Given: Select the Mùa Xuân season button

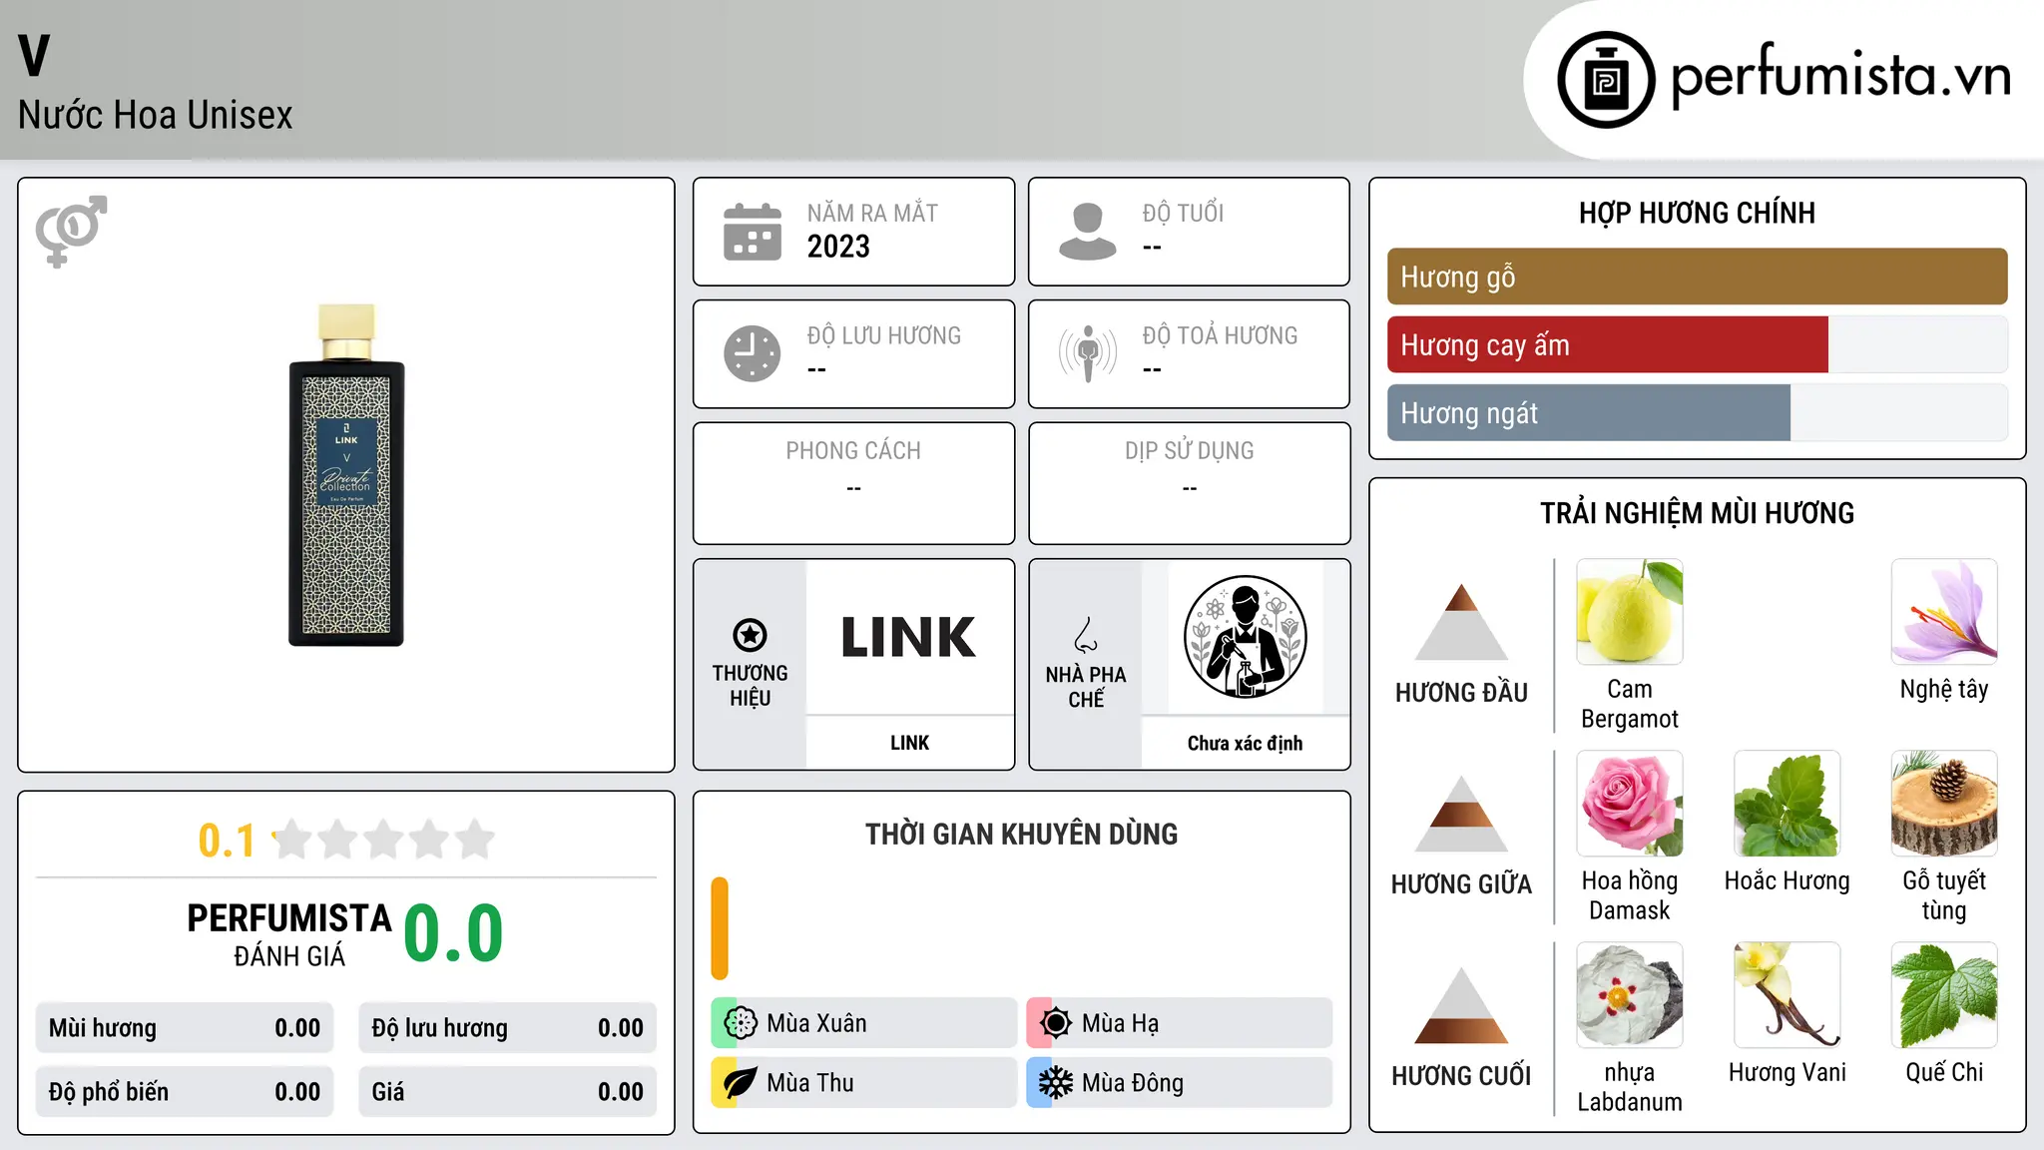Looking at the screenshot, I should pyautogui.click(x=863, y=1023).
